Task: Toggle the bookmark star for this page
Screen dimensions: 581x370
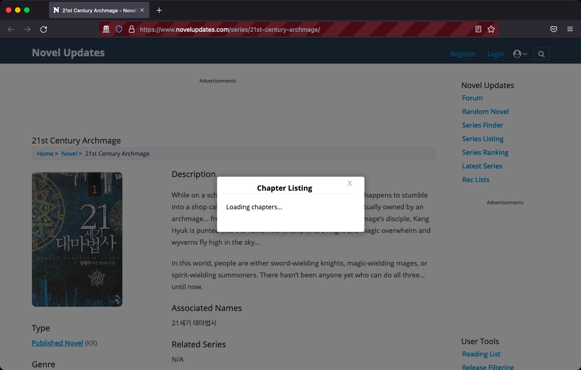Action: click(491, 29)
